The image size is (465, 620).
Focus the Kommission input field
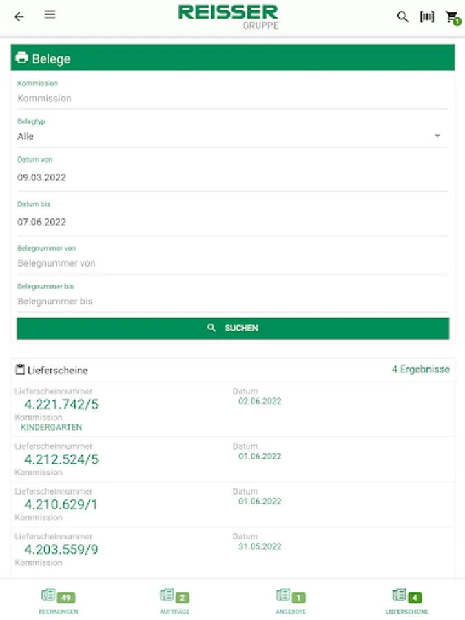232,99
